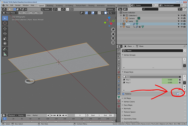Select the Measure tool

(x=5, y=54)
